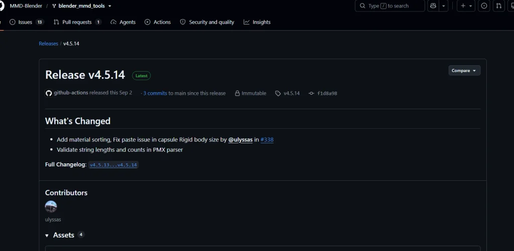Go back to Releases breadcrumb link

coord(49,44)
